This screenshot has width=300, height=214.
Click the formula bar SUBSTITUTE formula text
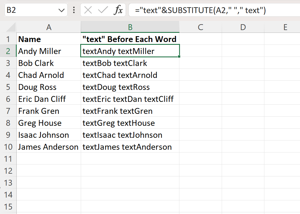pyautogui.click(x=200, y=10)
